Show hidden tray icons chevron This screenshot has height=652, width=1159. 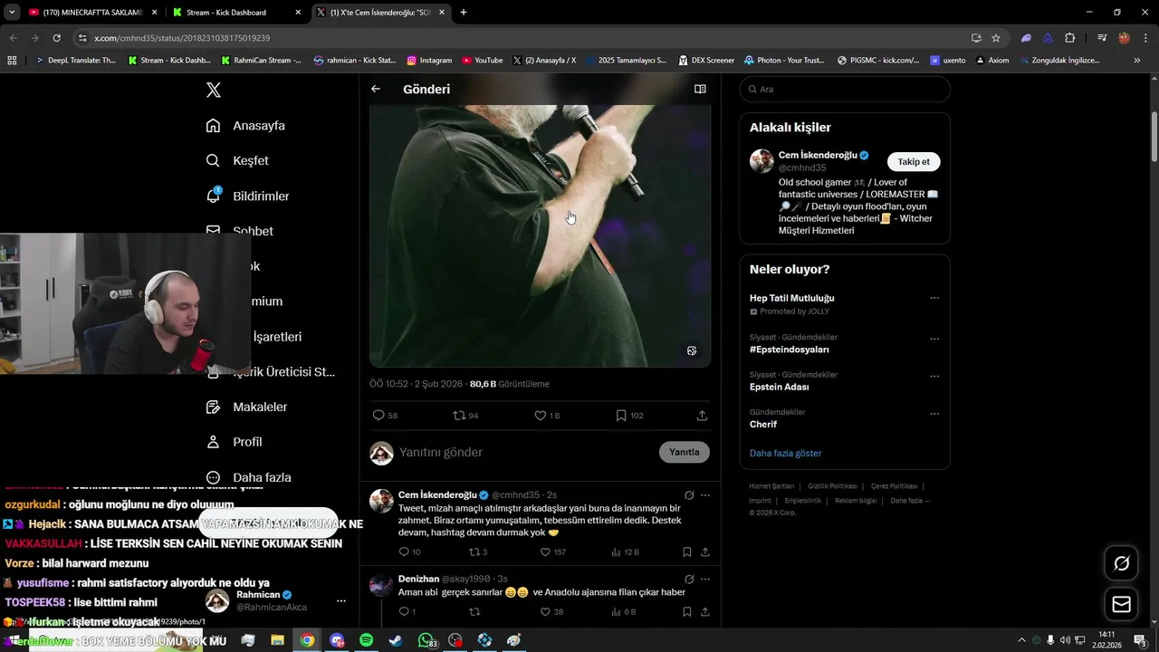coord(1022,640)
